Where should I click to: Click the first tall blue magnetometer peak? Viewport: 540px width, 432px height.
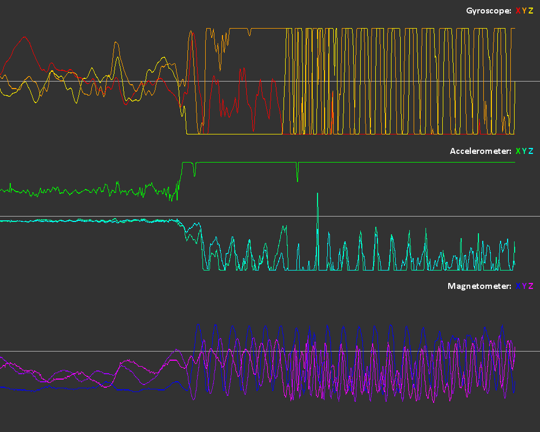point(198,325)
